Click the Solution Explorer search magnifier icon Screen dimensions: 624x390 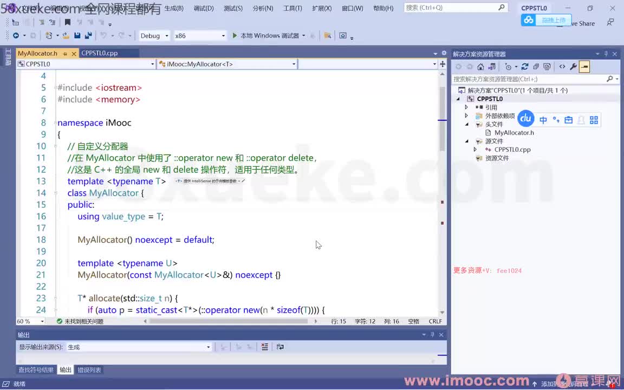[610, 79]
